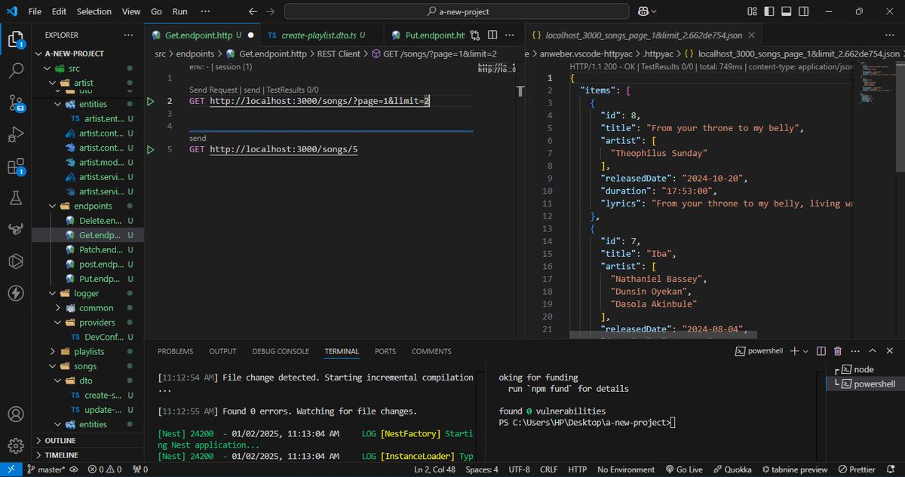Switch to the PROBLEMS panel tab

pos(175,351)
